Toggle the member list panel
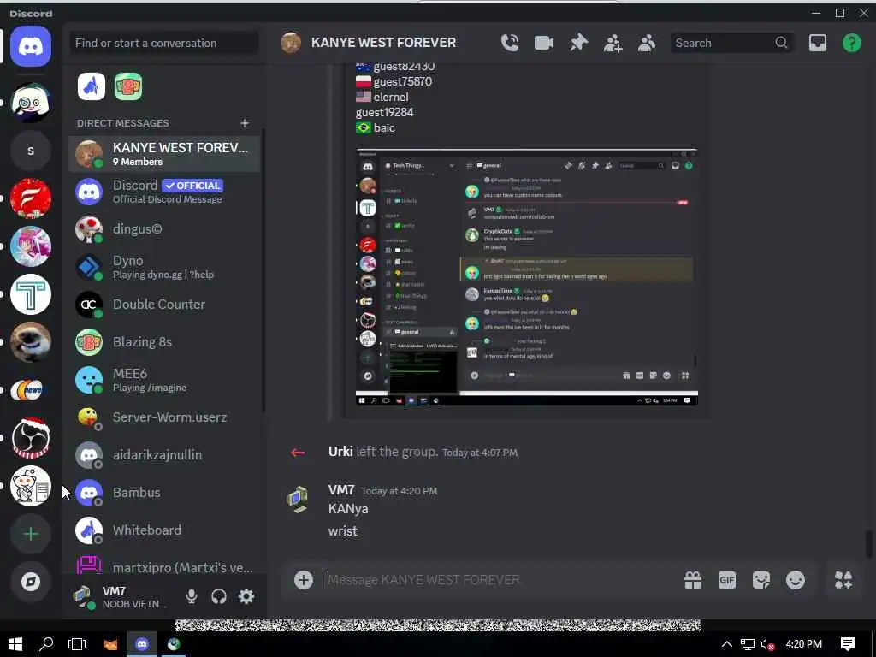Viewport: 876px width, 657px height. (x=647, y=43)
